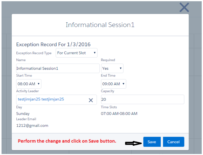The height and width of the screenshot is (155, 203).
Task: Click the black arrow pointing to Save
Action: click(133, 143)
